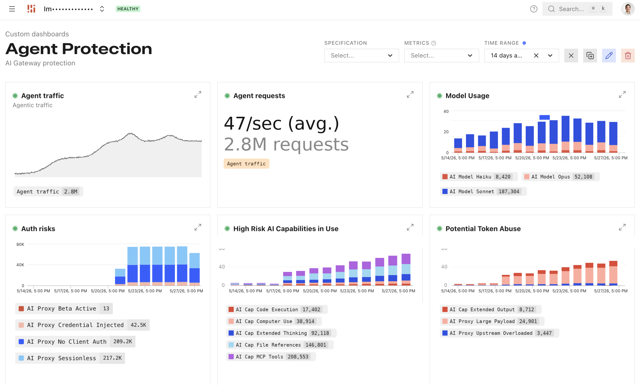Open the user avatar menu
Viewport: 640px width, 385px height.
627,9
